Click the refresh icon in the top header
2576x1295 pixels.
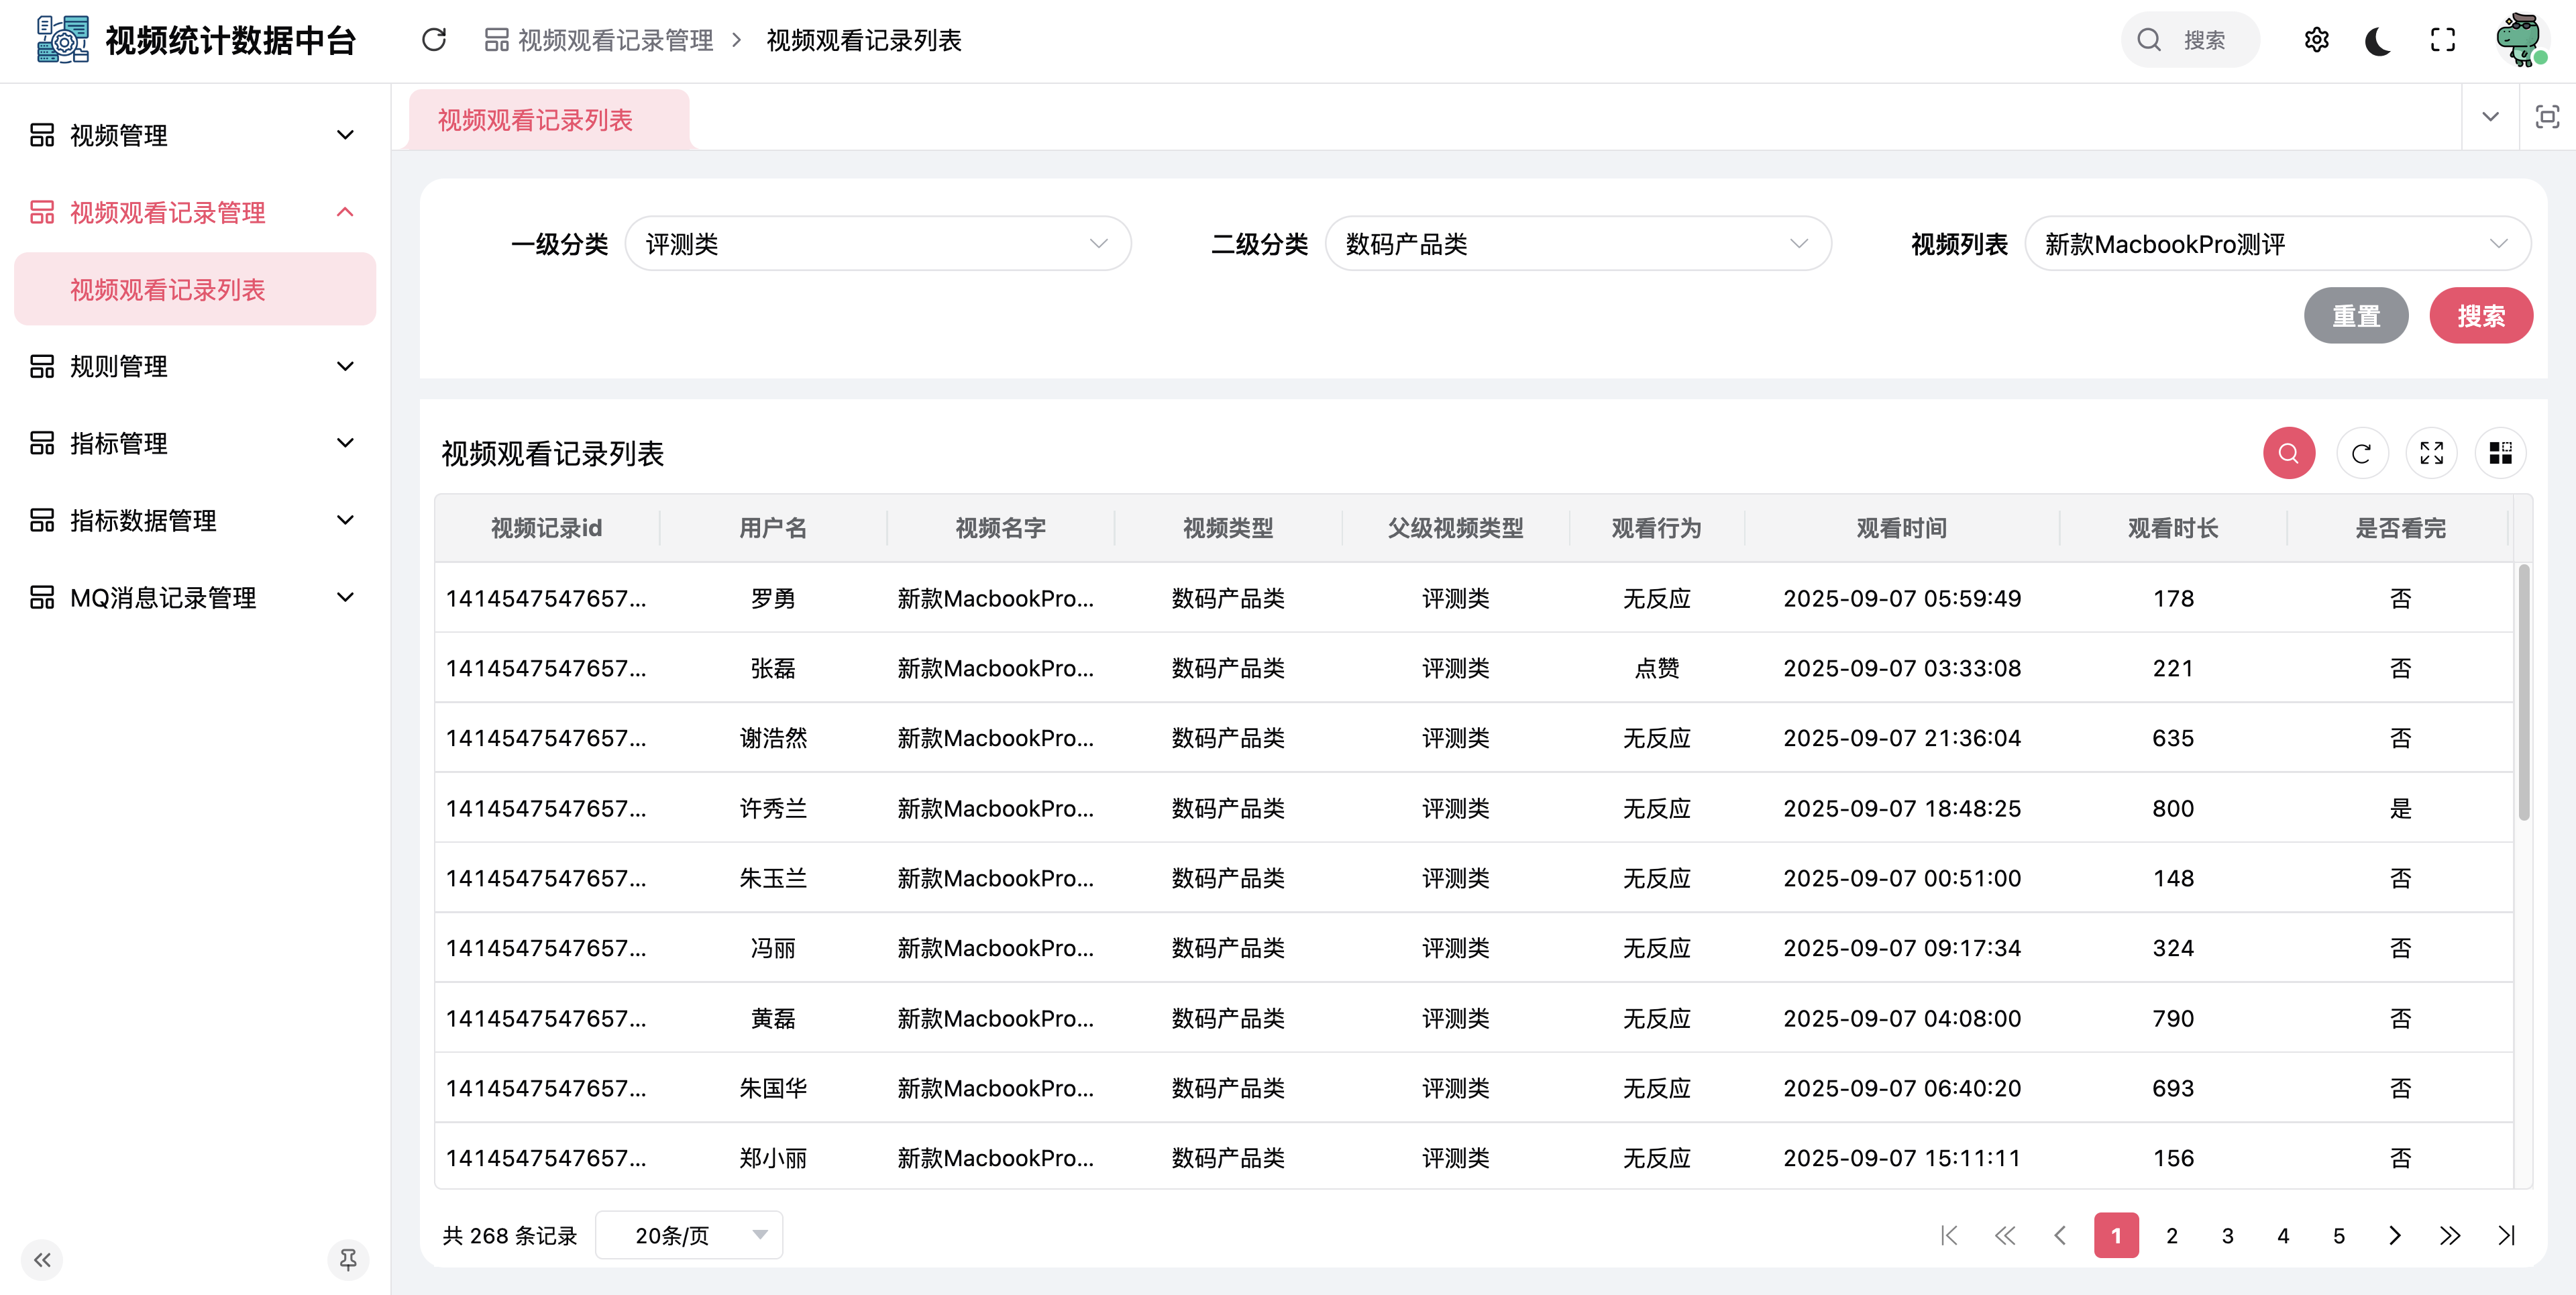coord(433,40)
